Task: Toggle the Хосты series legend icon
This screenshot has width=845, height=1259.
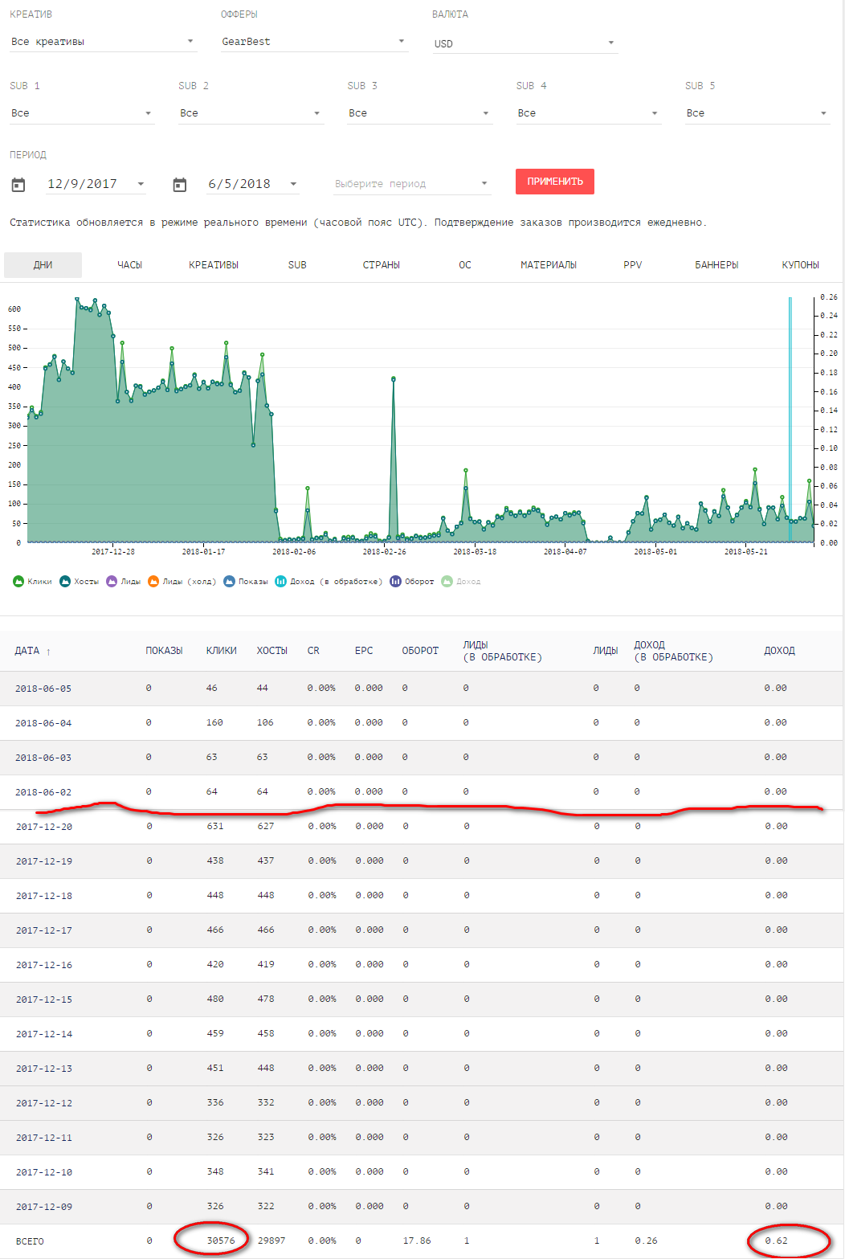Action: [65, 581]
